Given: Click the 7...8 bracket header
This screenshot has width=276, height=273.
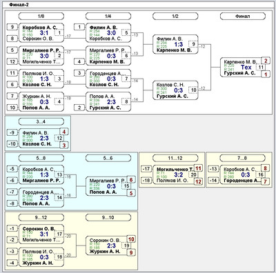Looking at the screenshot, I should click(243, 158).
